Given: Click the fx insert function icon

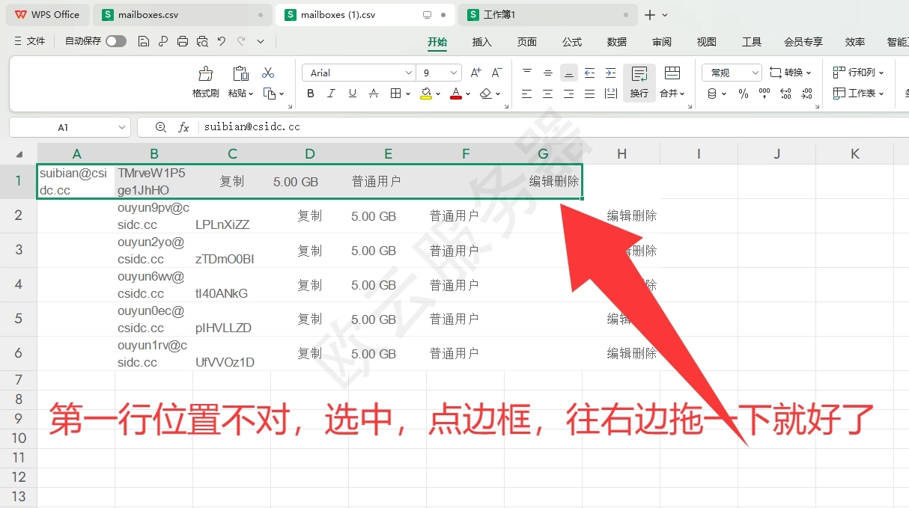Looking at the screenshot, I should [183, 127].
